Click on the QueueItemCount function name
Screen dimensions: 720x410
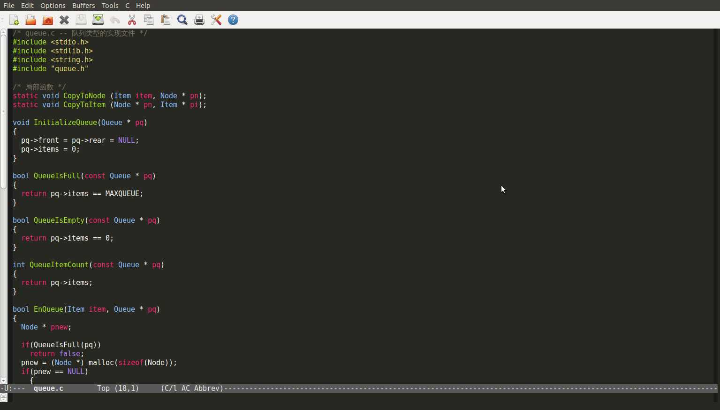pos(59,265)
